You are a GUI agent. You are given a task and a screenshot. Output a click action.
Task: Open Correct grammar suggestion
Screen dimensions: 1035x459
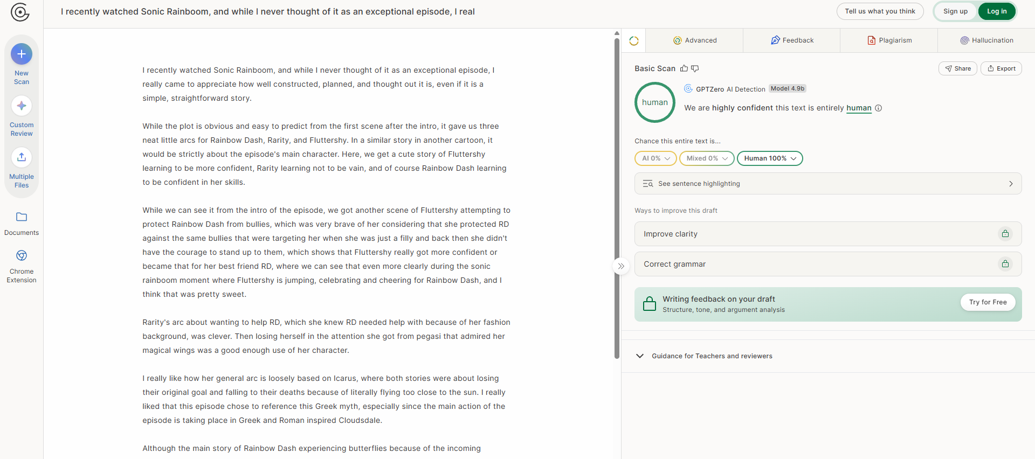[x=828, y=264]
